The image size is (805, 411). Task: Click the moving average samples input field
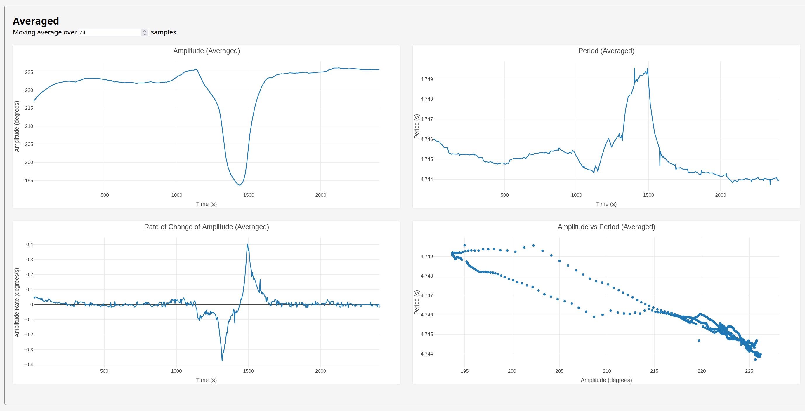pyautogui.click(x=109, y=32)
